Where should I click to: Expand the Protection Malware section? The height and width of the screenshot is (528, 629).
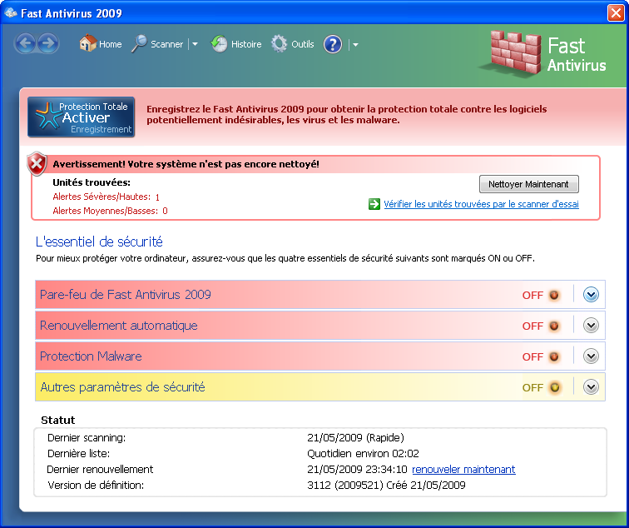591,356
